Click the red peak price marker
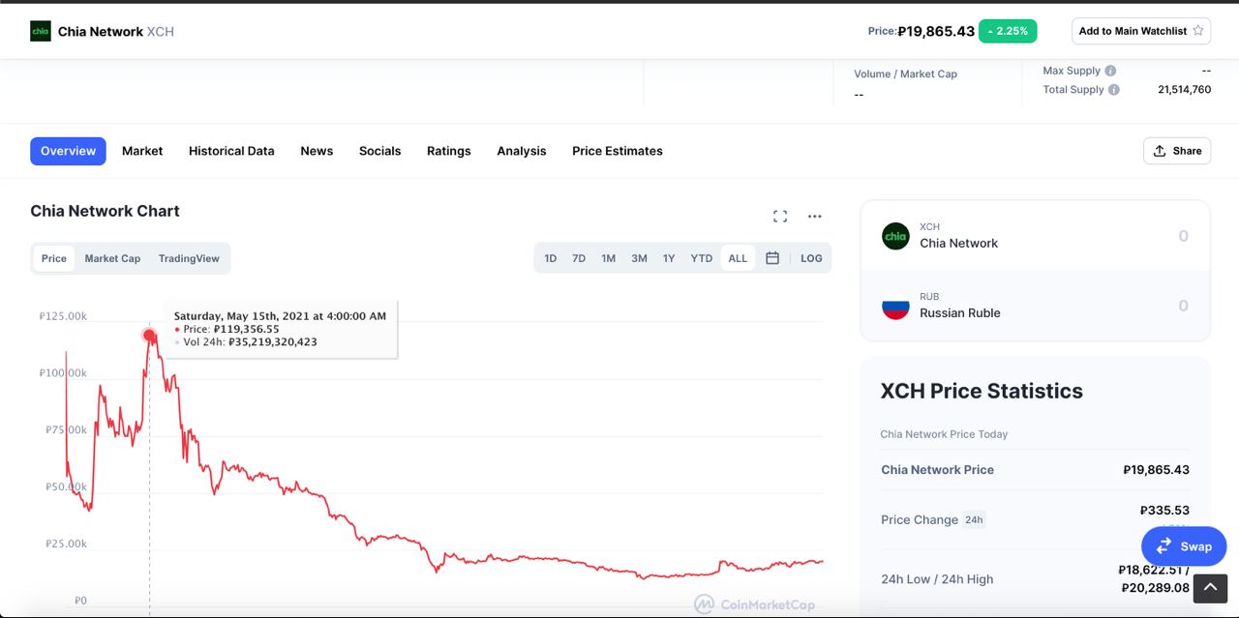Image resolution: width=1239 pixels, height=618 pixels. click(x=149, y=336)
